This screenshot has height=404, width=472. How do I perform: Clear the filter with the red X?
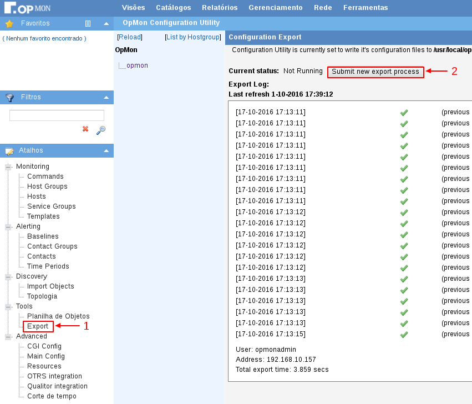pyautogui.click(x=85, y=129)
